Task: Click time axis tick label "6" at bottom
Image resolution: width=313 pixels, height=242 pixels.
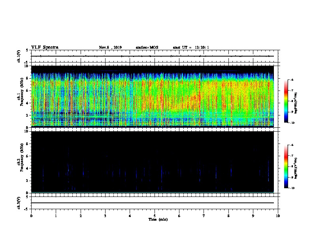Action: [179, 216]
